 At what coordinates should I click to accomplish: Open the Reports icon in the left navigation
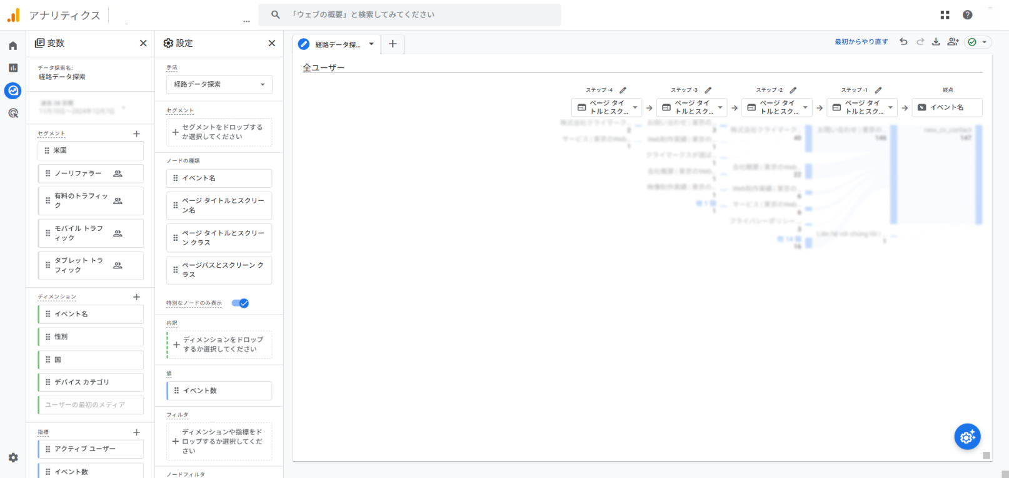tap(13, 68)
